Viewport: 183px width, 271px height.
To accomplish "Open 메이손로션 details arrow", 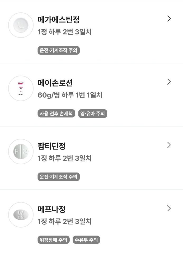I will point(169,82).
